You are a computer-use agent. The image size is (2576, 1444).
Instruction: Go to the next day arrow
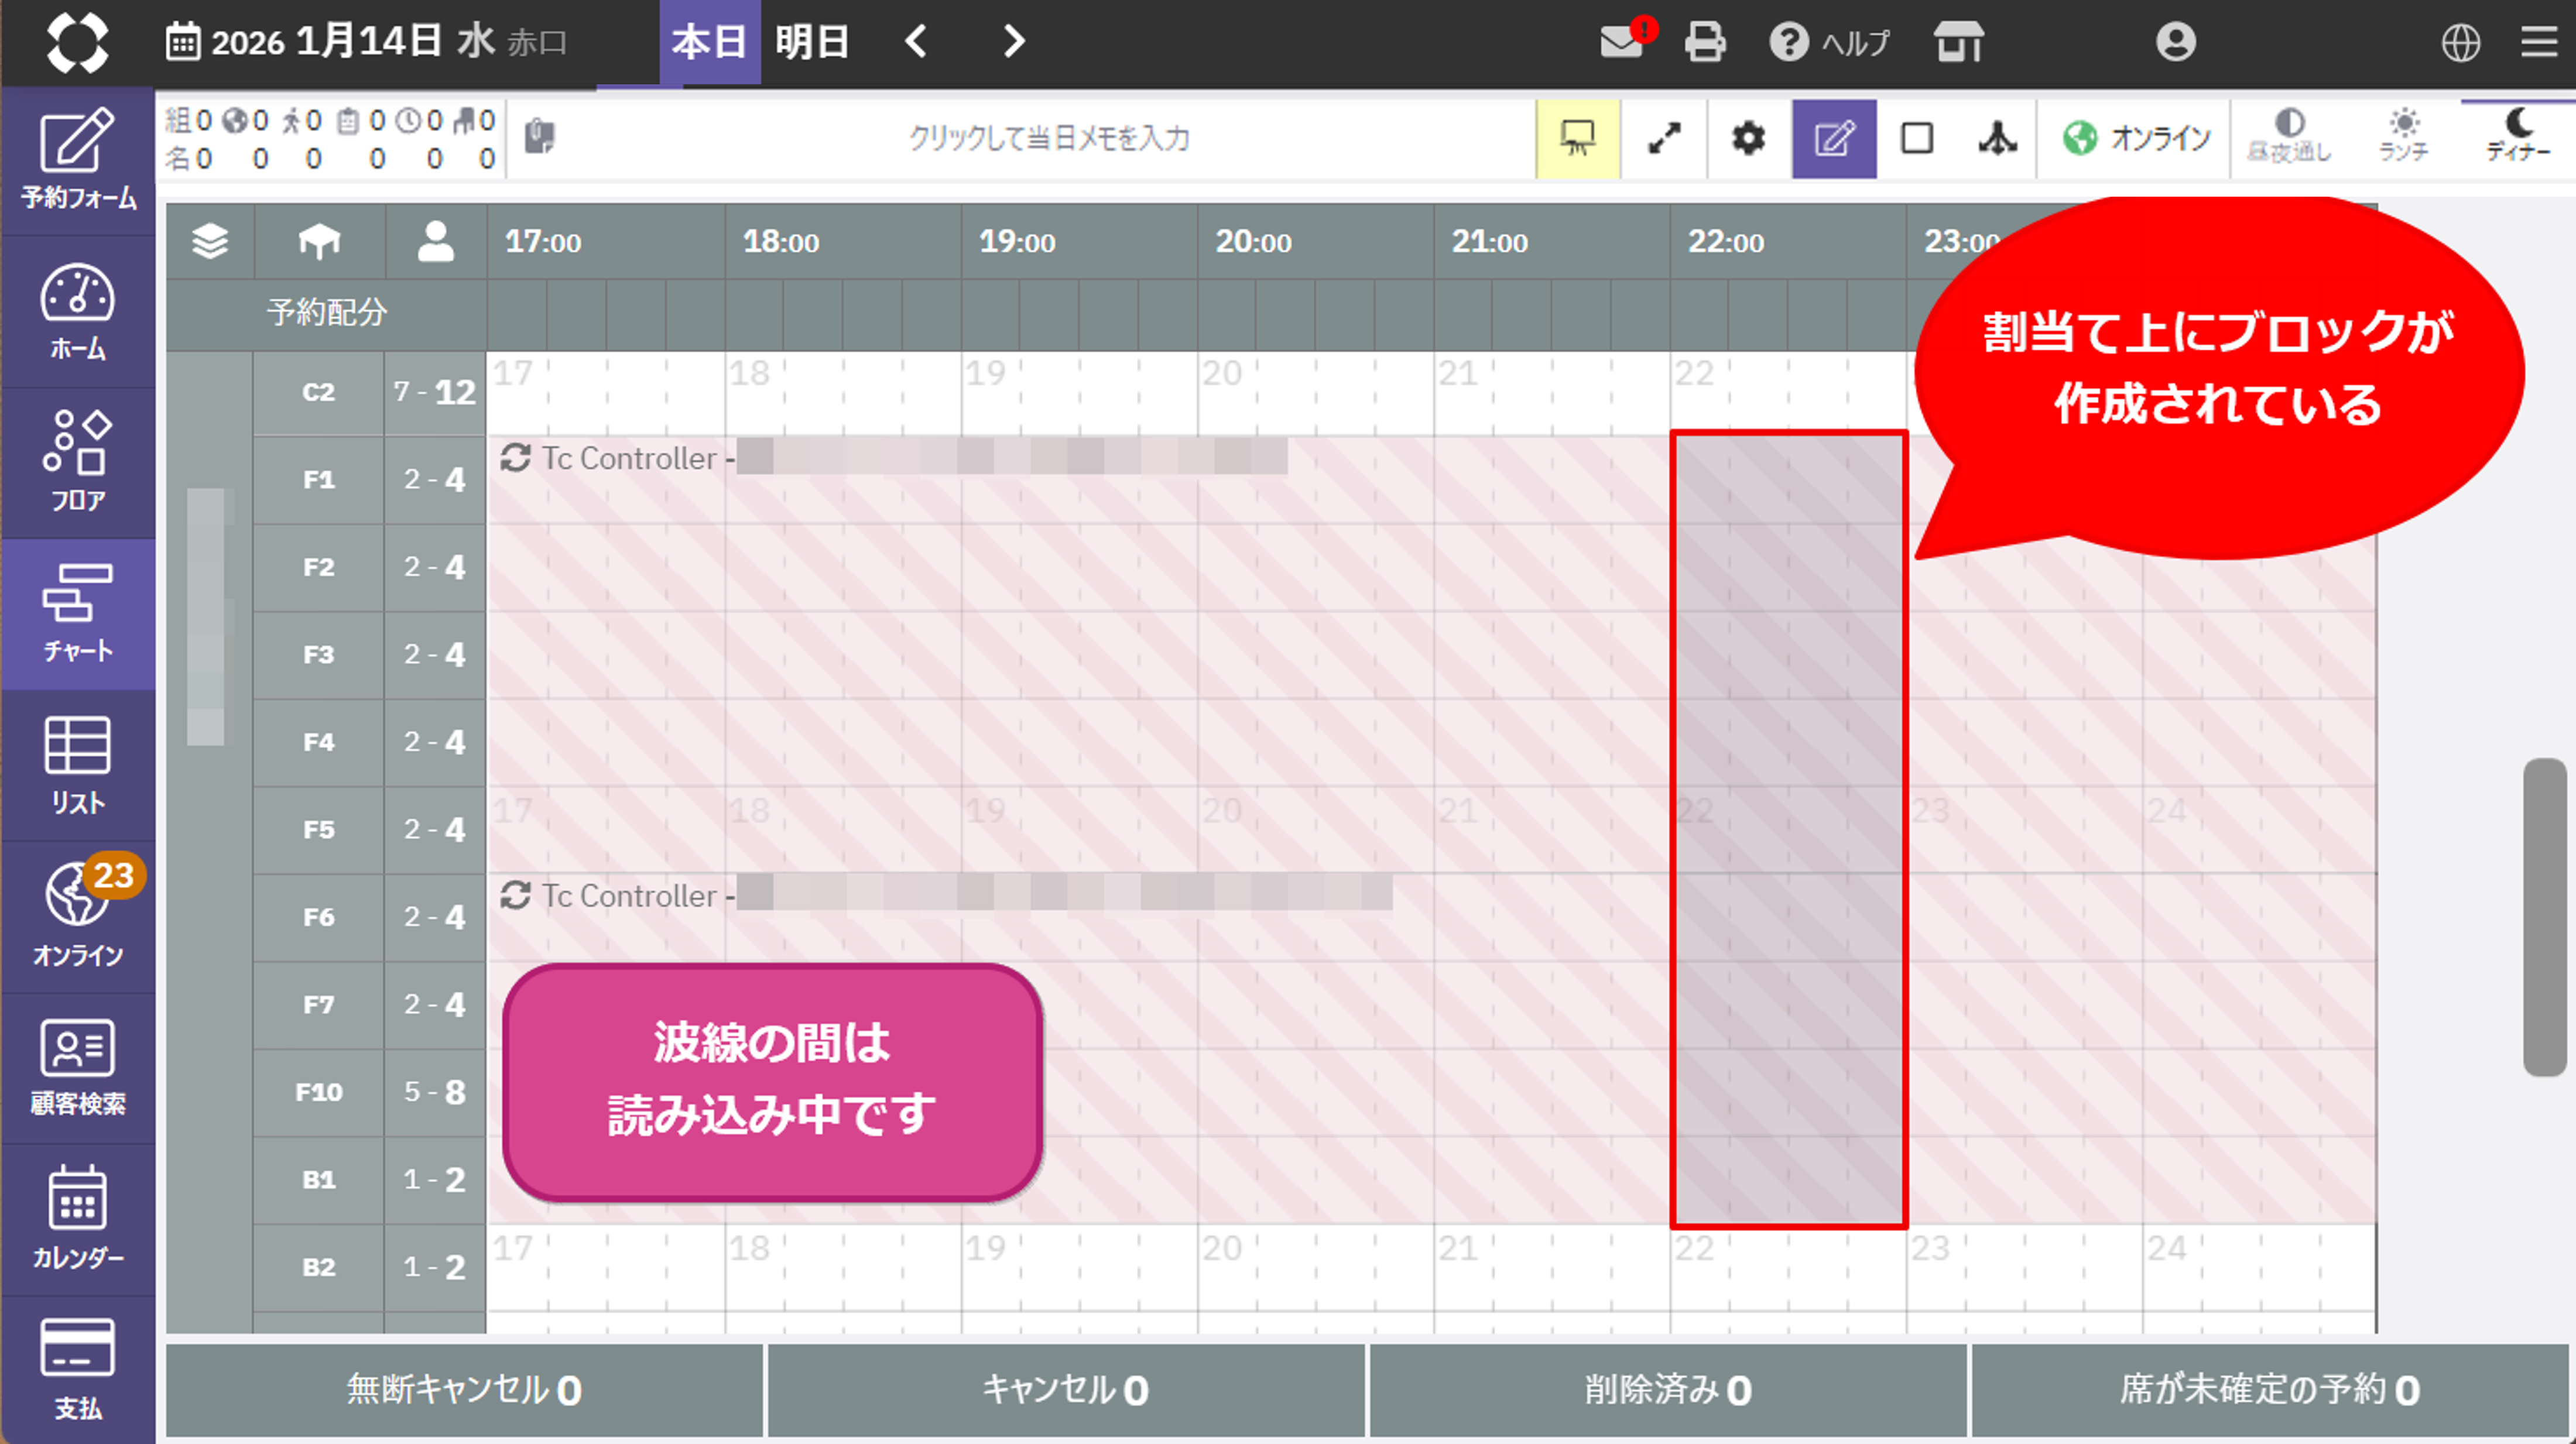click(1013, 41)
